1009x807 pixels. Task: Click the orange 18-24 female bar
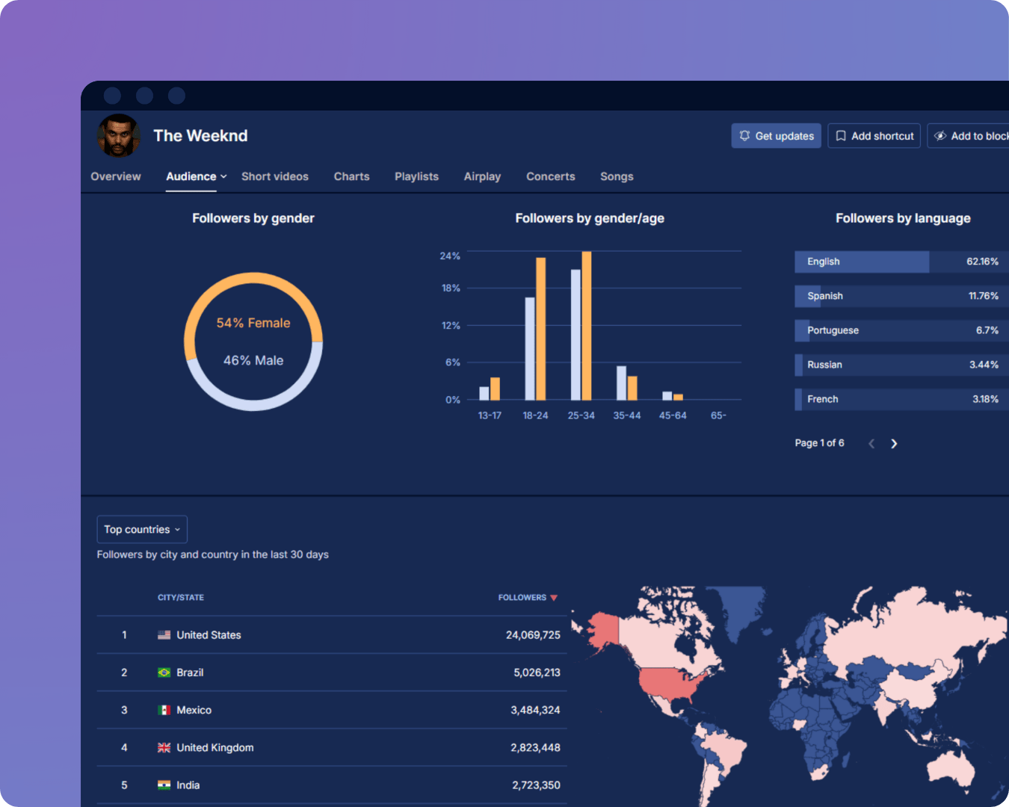click(540, 329)
